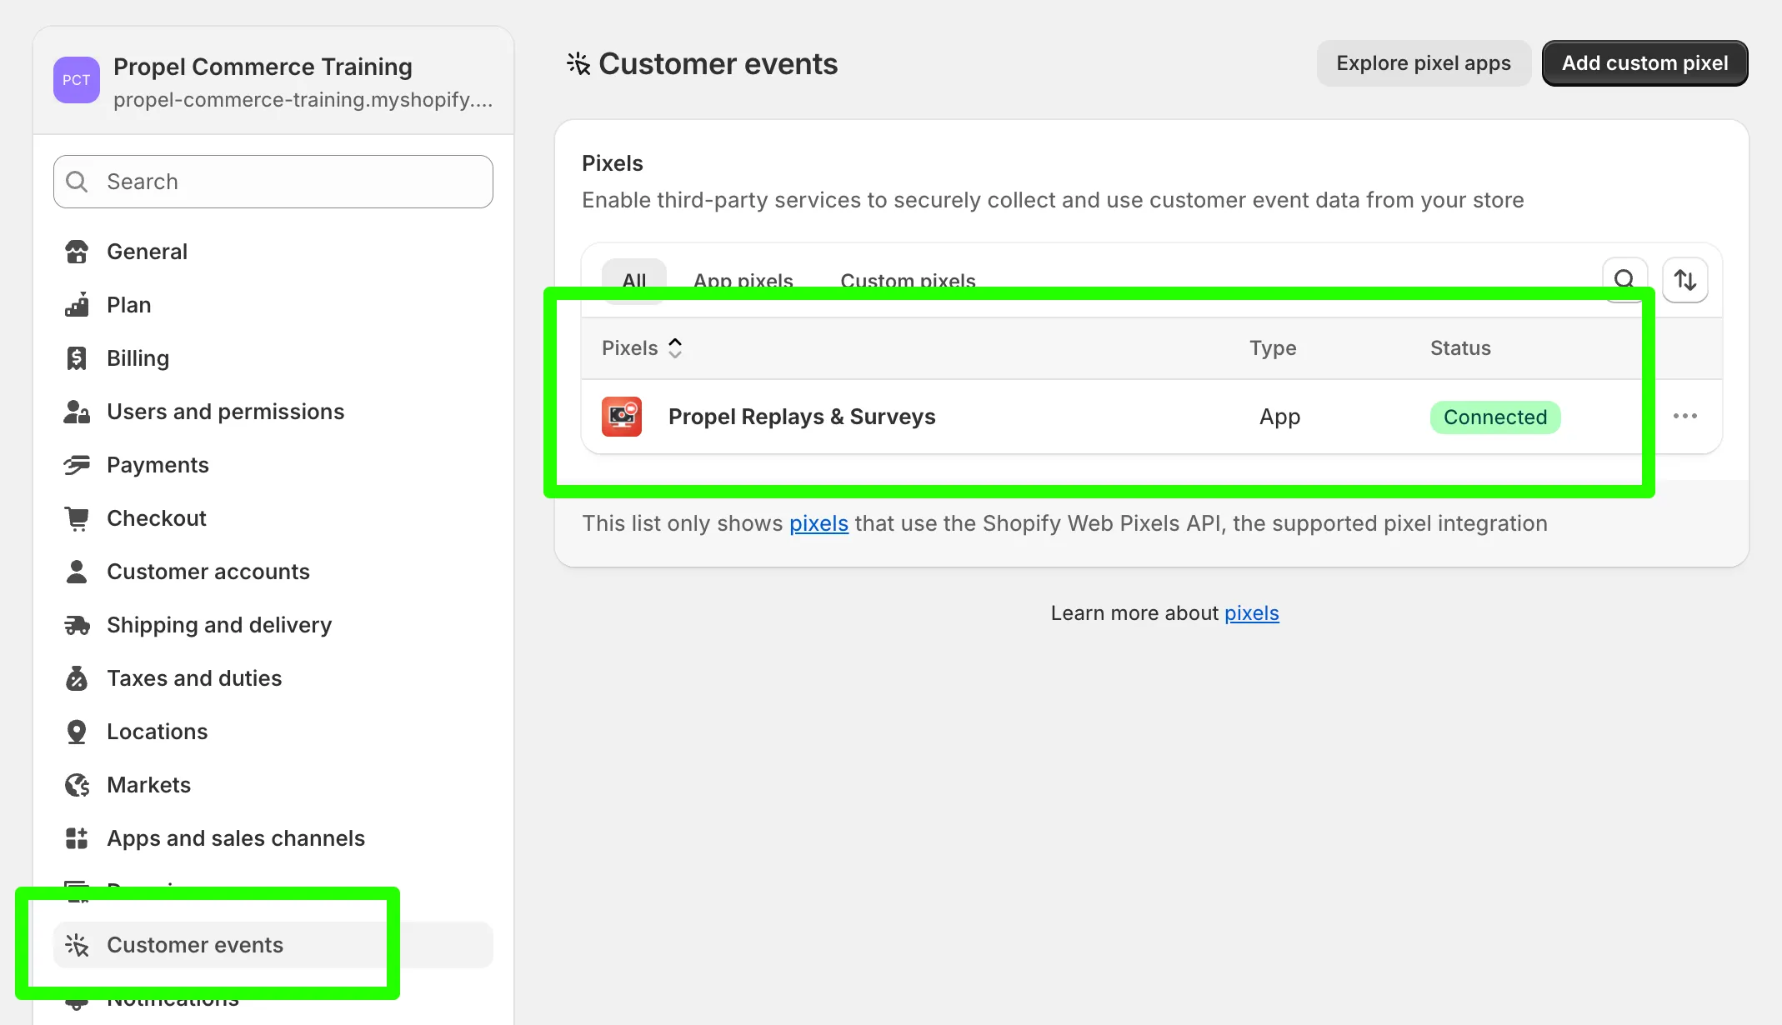
Task: Click the Add custom pixel button
Action: (x=1644, y=63)
